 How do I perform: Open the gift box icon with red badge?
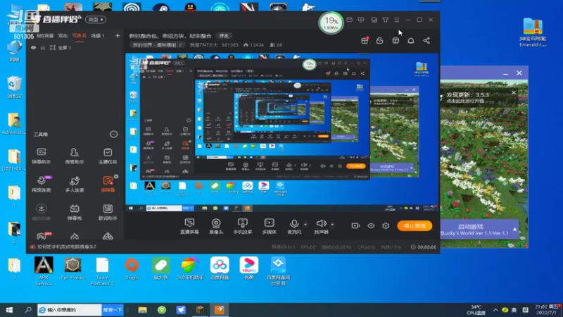click(x=365, y=41)
